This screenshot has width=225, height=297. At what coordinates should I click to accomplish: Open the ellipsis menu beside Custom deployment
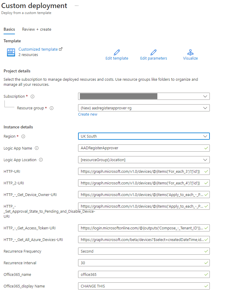[x=77, y=6]
